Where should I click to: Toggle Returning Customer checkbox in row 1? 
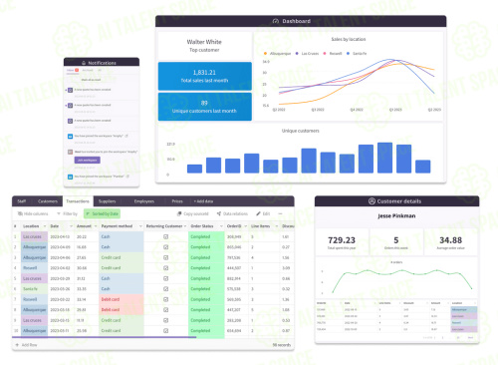(166, 236)
